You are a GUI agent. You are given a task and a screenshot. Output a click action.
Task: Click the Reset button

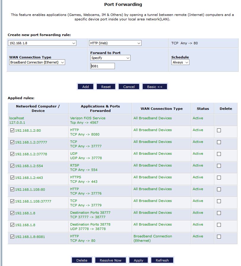pyautogui.click(x=106, y=87)
